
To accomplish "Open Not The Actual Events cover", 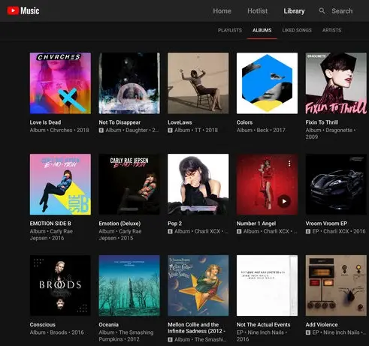I will click(x=267, y=285).
